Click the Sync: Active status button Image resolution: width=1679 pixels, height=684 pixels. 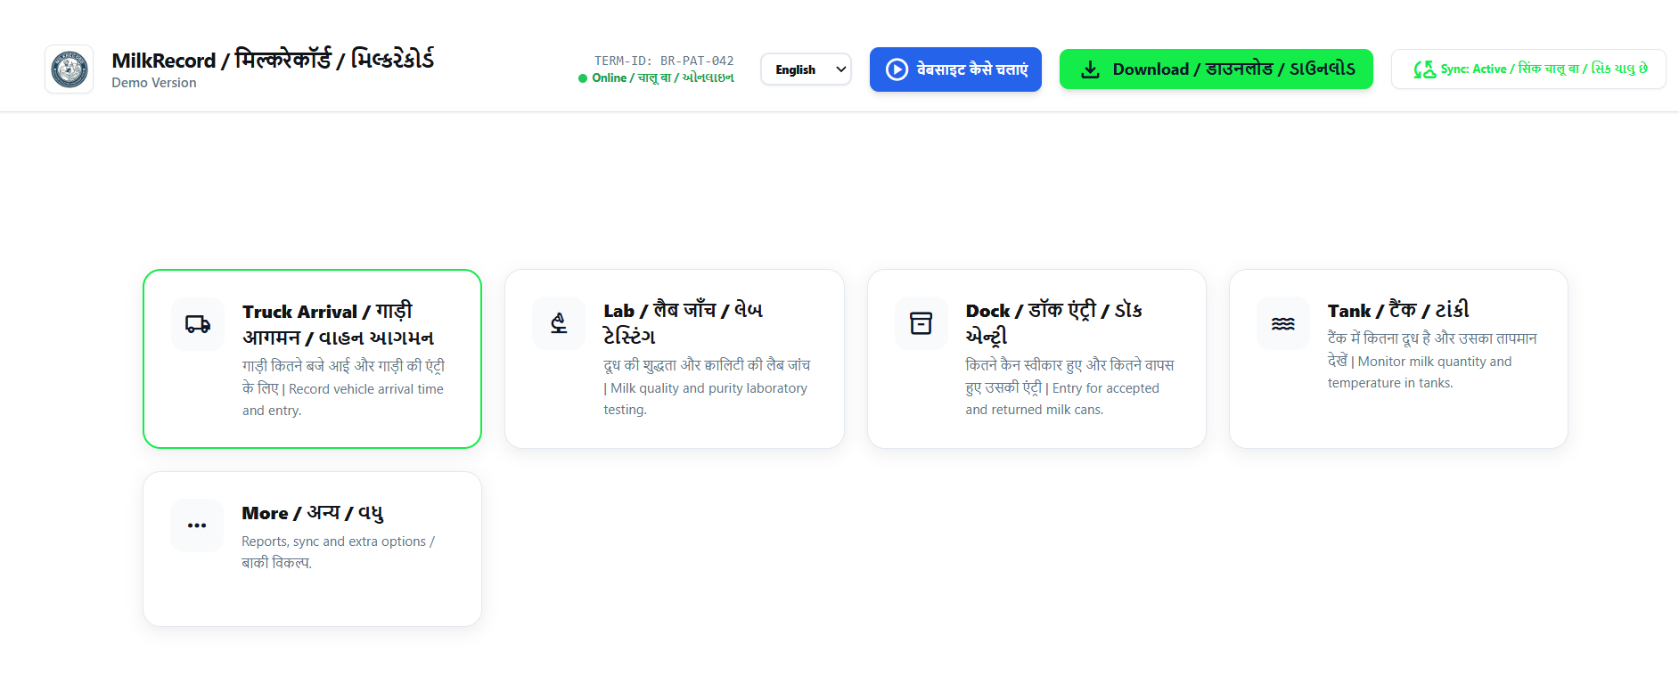1528,69
